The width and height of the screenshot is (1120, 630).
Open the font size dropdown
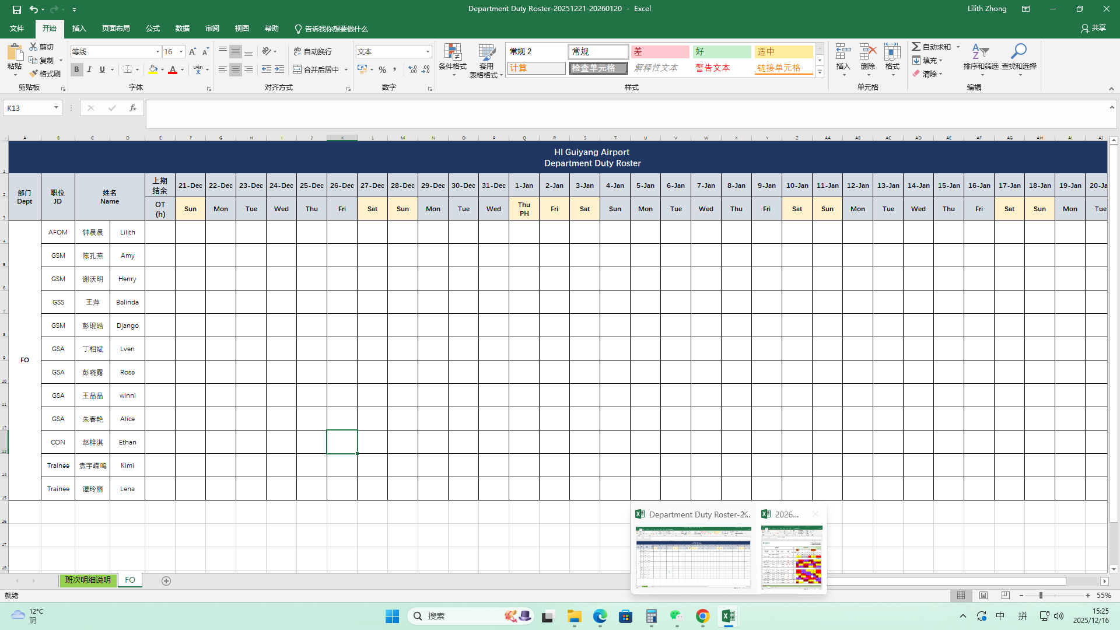181,52
